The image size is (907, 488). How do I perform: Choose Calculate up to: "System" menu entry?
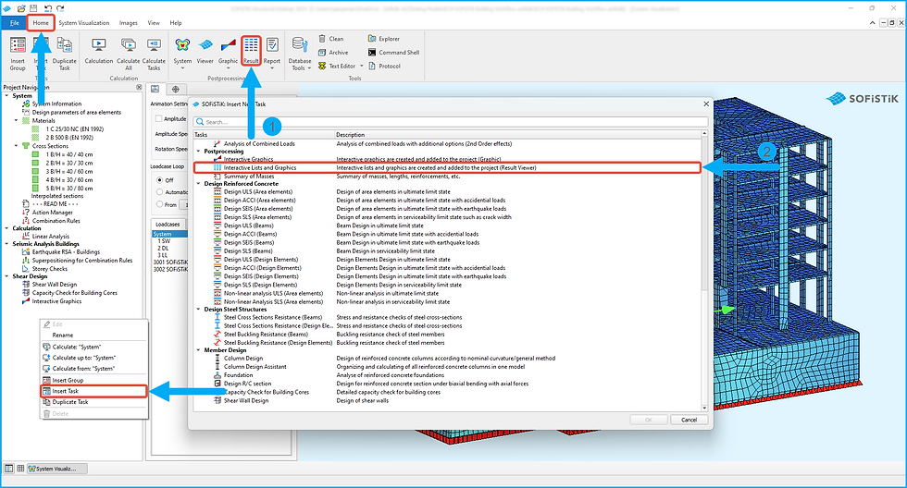pos(93,358)
